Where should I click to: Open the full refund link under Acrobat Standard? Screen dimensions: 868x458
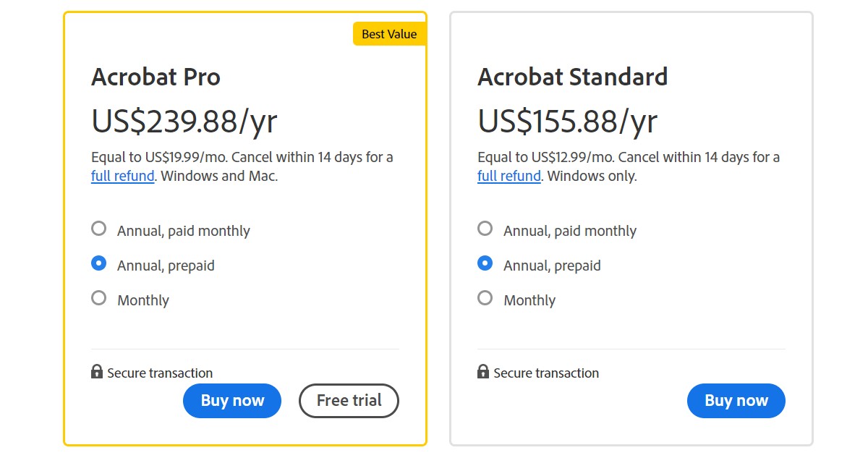[509, 176]
